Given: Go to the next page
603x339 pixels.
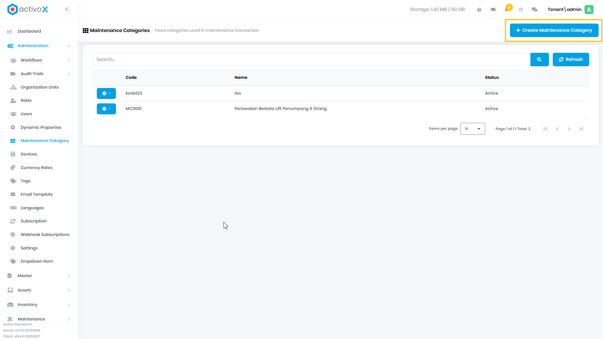Looking at the screenshot, I should [x=569, y=129].
